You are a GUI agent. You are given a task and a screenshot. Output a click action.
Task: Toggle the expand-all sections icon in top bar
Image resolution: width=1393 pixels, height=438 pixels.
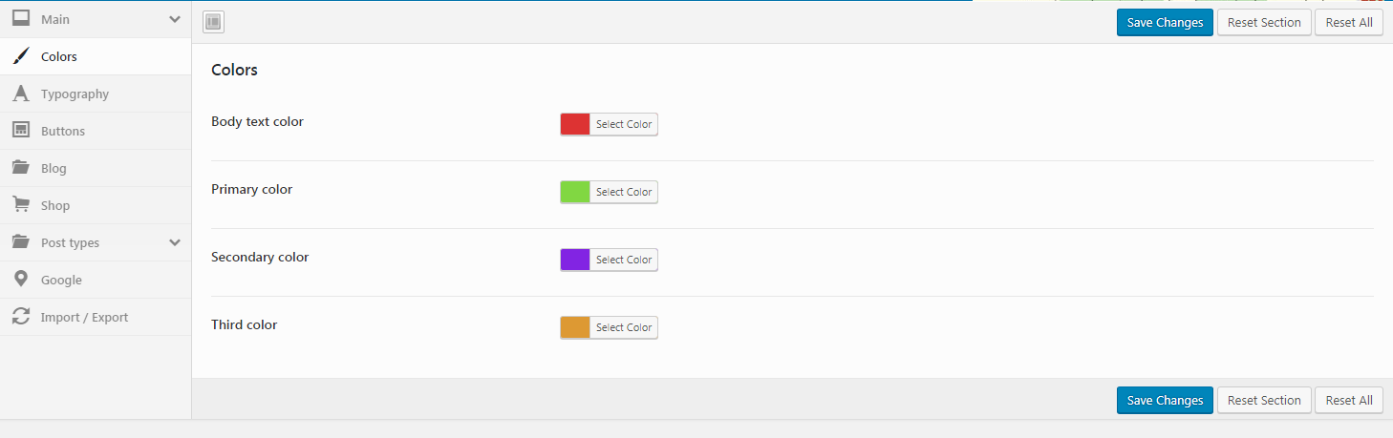[x=214, y=22]
